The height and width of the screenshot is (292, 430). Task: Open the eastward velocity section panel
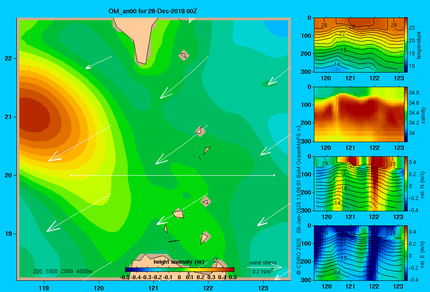click(x=359, y=253)
